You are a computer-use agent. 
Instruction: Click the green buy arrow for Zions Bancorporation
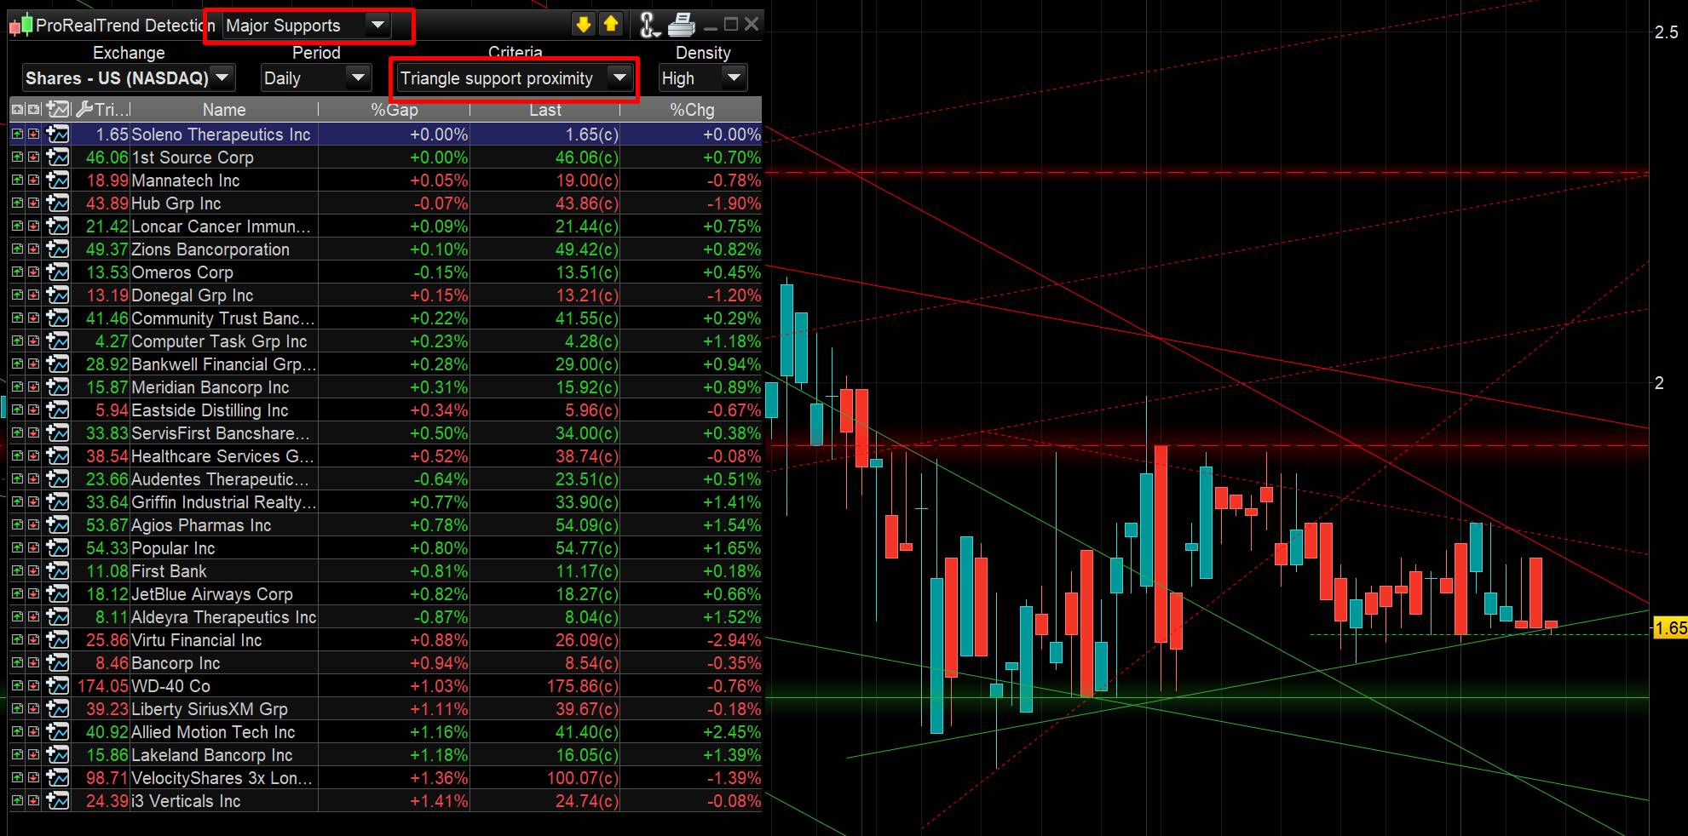click(x=17, y=249)
